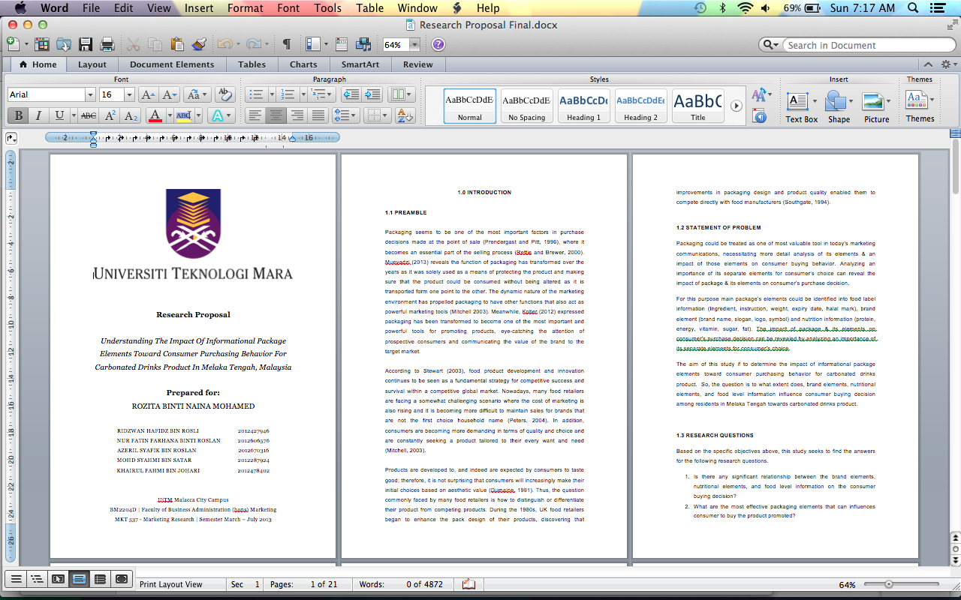
Task: Toggle Underline formatting
Action: [x=59, y=115]
